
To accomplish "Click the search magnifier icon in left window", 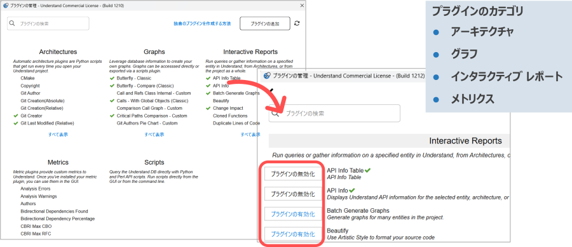I will pyautogui.click(x=13, y=23).
